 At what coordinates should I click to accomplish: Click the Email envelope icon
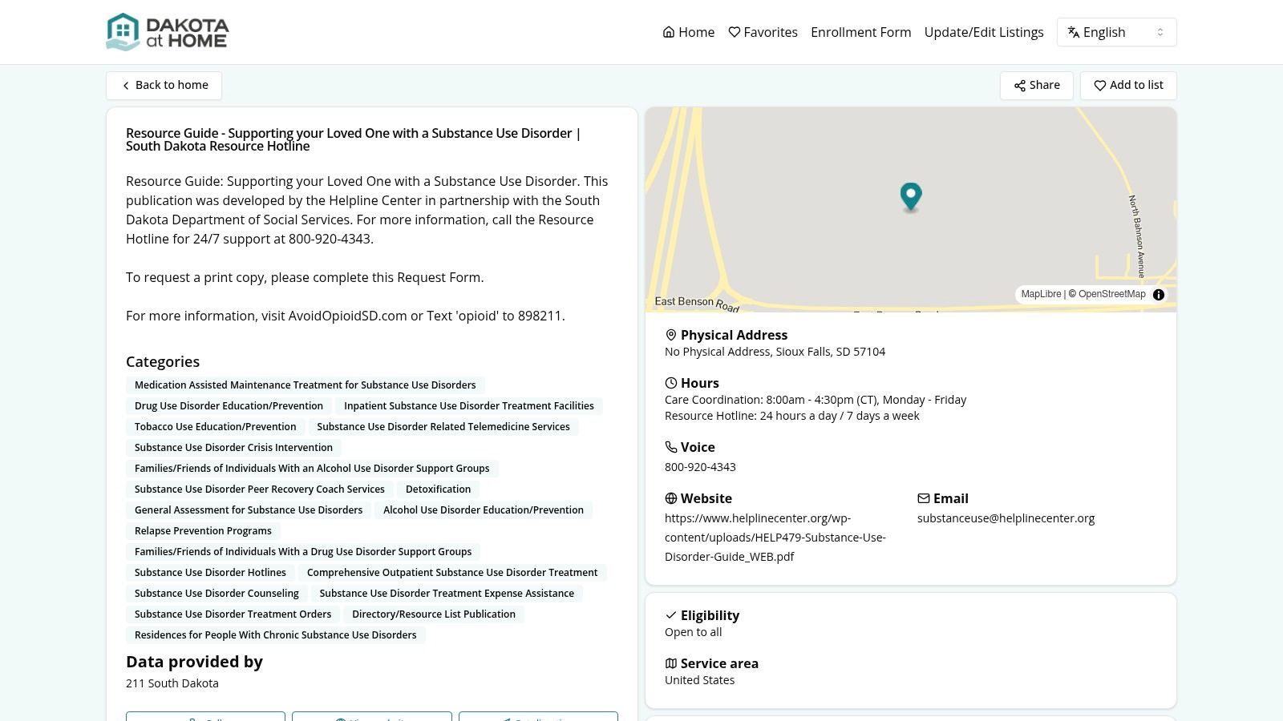[924, 498]
